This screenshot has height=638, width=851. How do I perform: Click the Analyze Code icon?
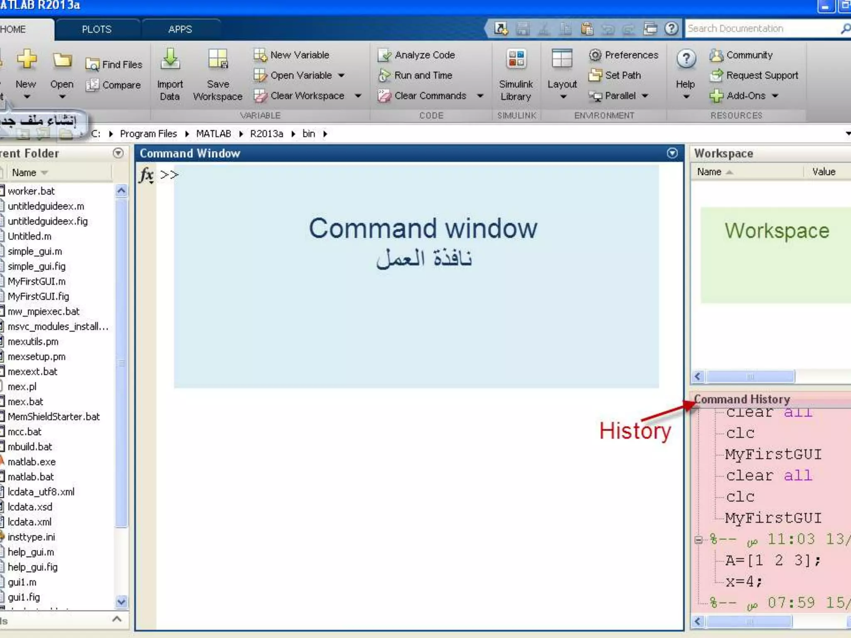[x=384, y=55]
